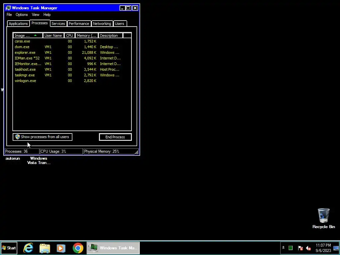
Task: Switch to the Performance tab
Action: (79, 24)
